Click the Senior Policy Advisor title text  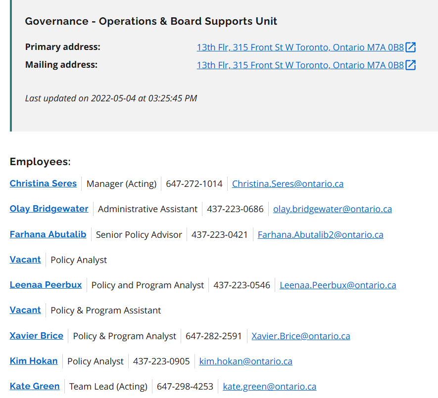click(139, 235)
